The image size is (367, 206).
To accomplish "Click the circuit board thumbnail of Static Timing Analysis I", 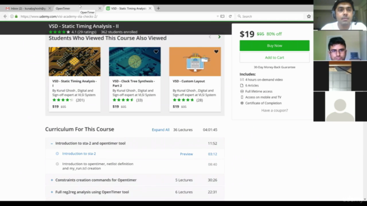I will click(x=75, y=62).
